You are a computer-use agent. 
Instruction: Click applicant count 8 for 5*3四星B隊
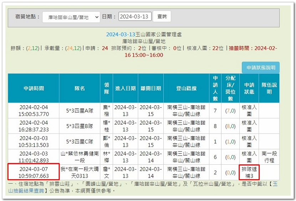(x=215, y=126)
